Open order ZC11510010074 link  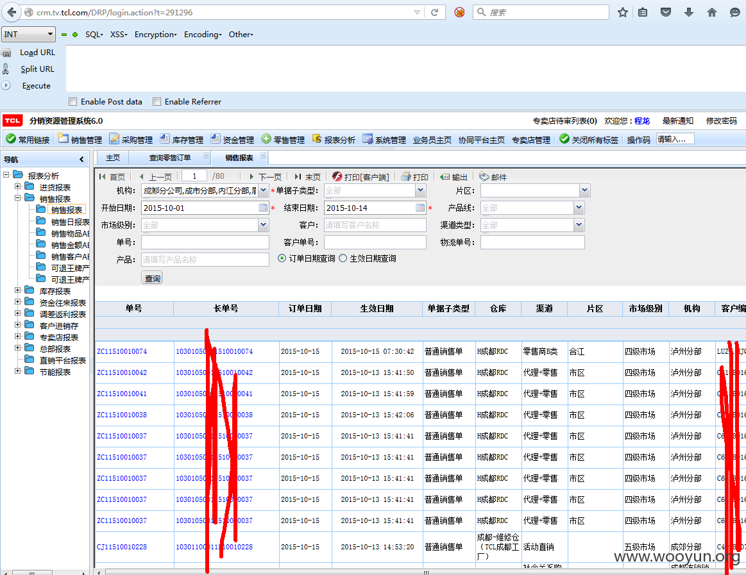[x=122, y=351]
